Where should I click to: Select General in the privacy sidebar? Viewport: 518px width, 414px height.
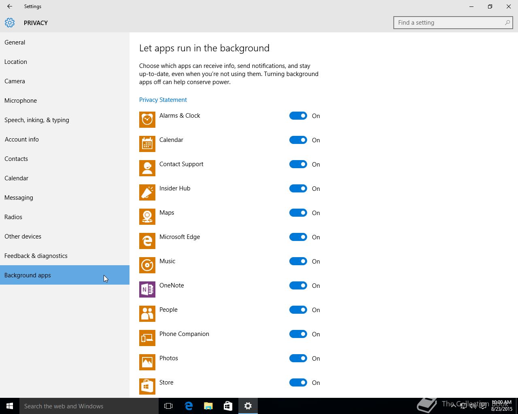point(65,42)
